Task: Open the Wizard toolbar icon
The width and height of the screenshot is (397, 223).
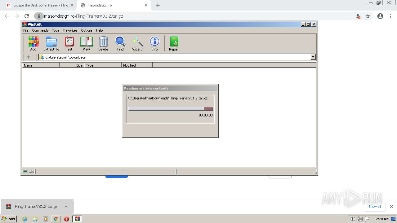Action: click(137, 44)
